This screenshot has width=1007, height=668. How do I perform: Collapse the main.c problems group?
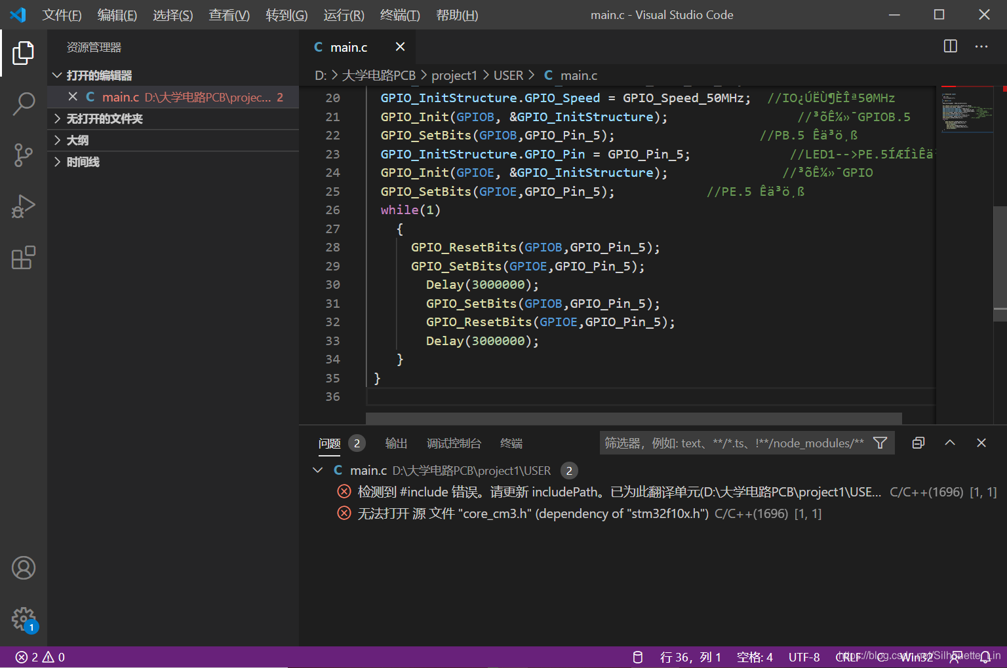(x=318, y=470)
